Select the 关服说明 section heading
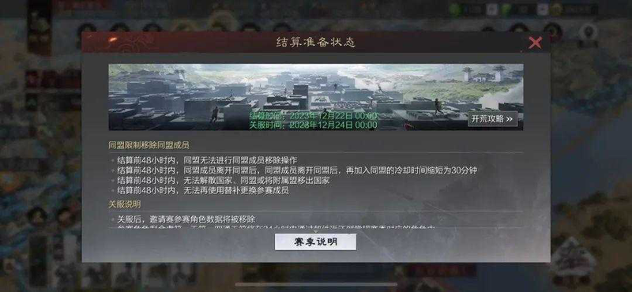This screenshot has height=292, width=632. tap(125, 204)
